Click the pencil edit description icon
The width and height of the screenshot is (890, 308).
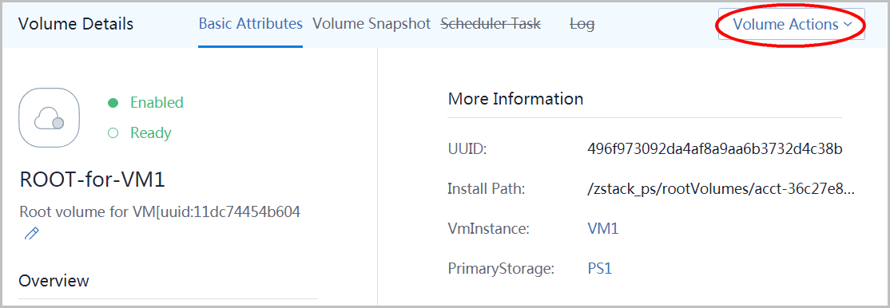click(x=32, y=233)
